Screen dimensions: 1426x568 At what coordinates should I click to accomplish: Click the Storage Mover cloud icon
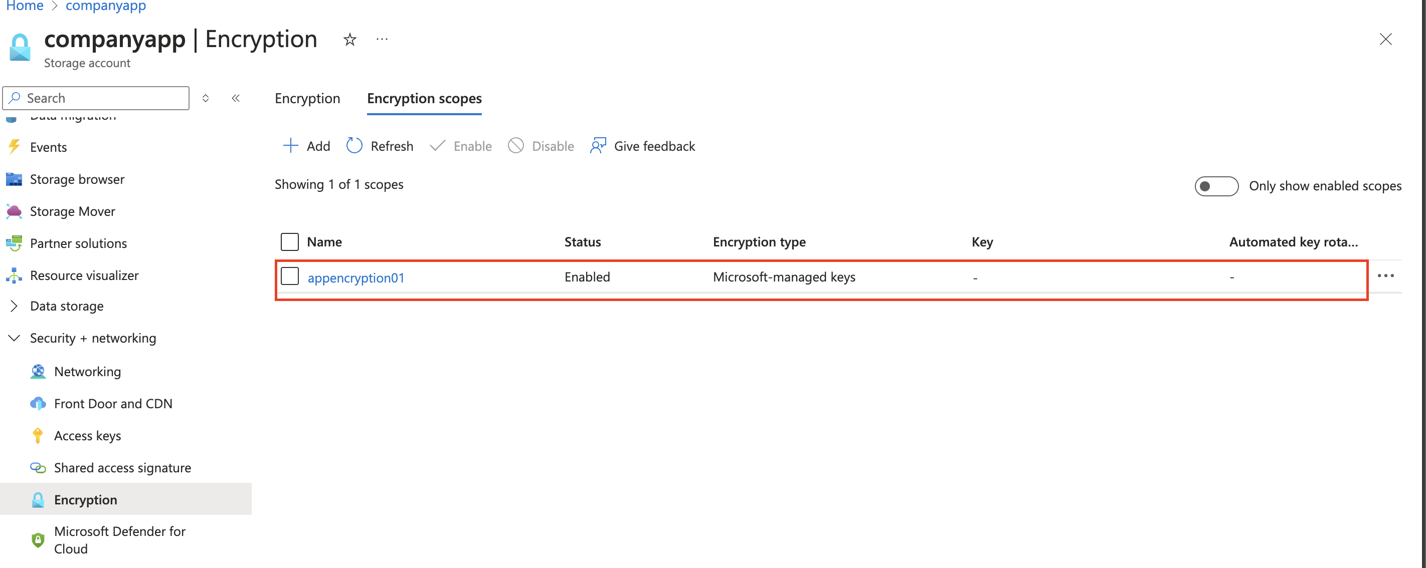[14, 211]
